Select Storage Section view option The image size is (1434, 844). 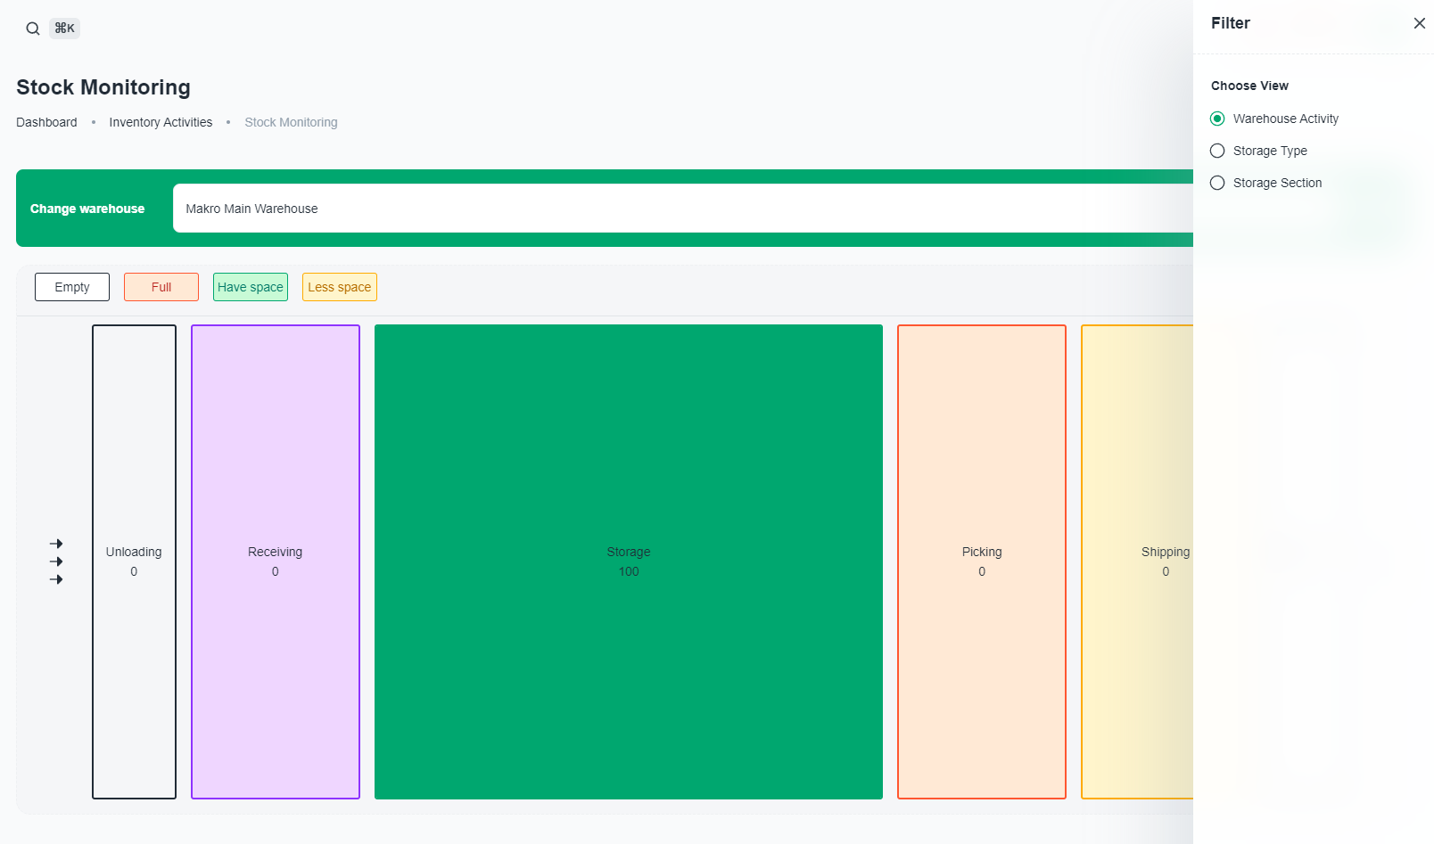click(x=1217, y=183)
